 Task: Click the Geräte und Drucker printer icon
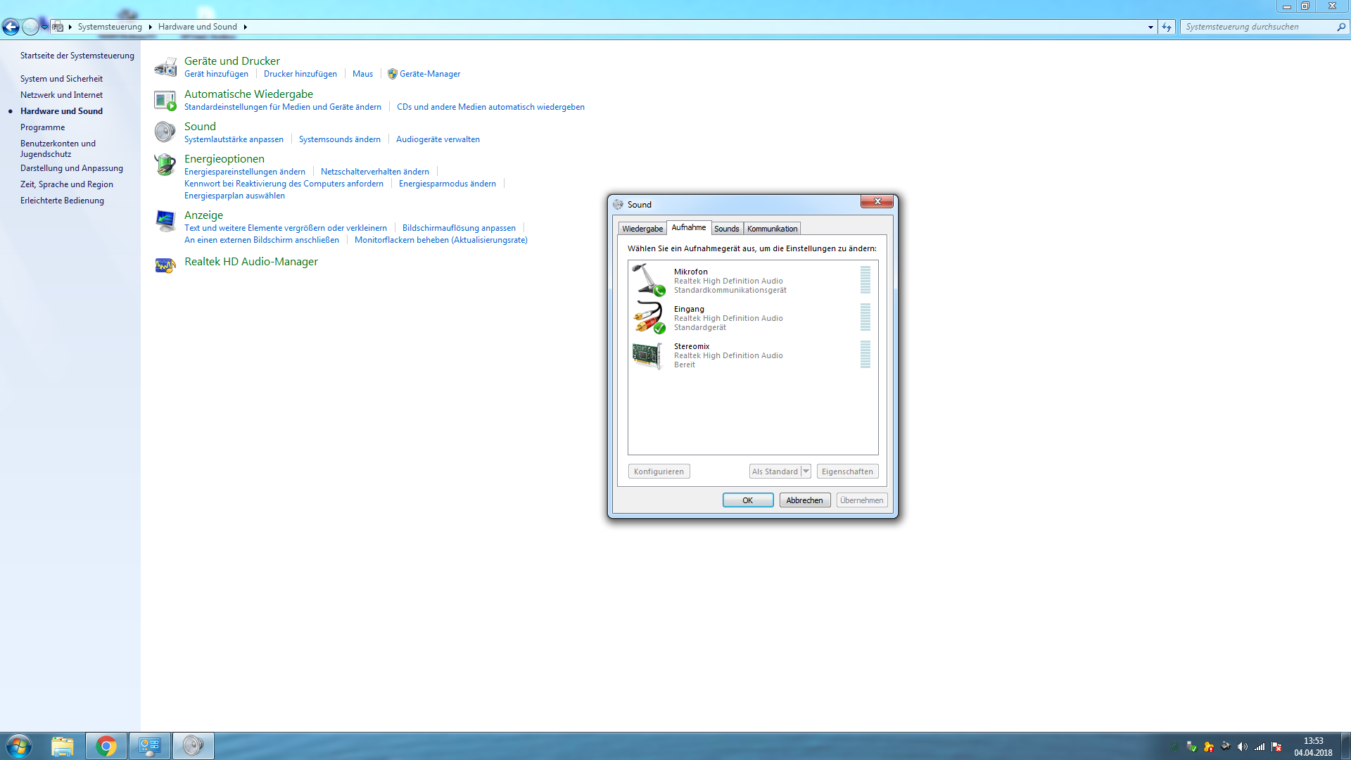tap(165, 67)
